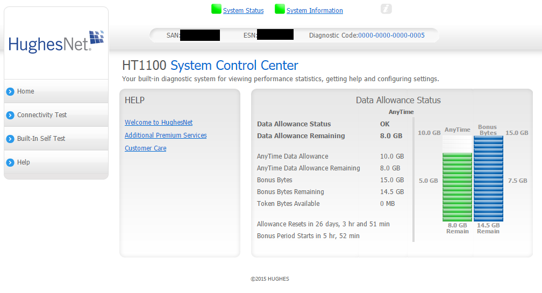Select Help in the sidebar menu
The height and width of the screenshot is (293, 542).
pos(56,162)
